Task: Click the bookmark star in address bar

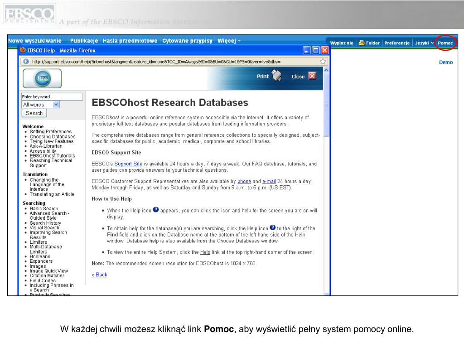Action: (x=323, y=62)
